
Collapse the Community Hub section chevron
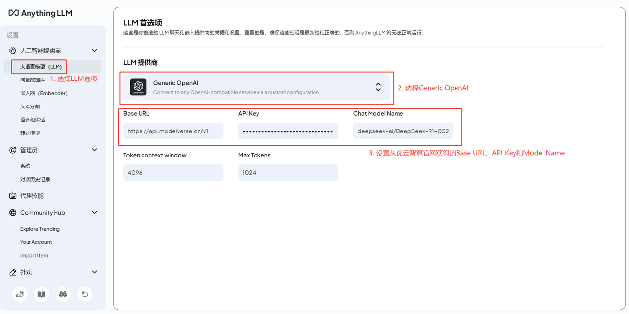pyautogui.click(x=95, y=213)
